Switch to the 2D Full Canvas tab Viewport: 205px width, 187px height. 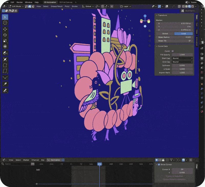pos(66,2)
